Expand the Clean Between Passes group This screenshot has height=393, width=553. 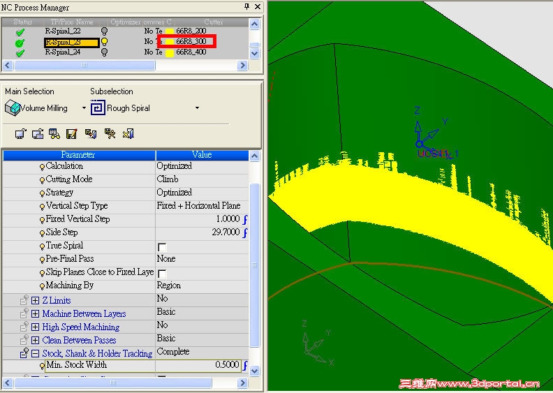pyautogui.click(x=35, y=340)
